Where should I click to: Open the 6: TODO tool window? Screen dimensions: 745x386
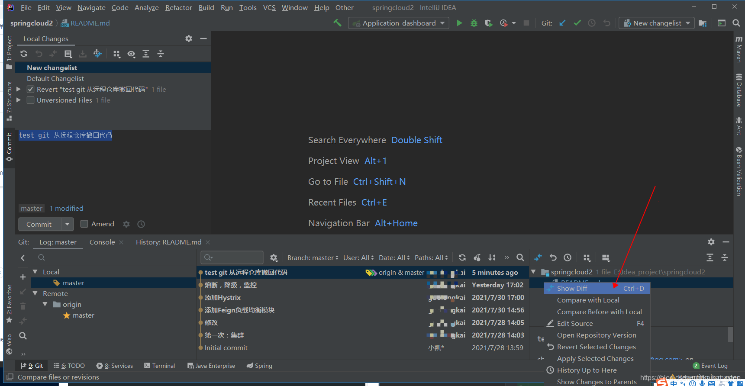point(69,366)
